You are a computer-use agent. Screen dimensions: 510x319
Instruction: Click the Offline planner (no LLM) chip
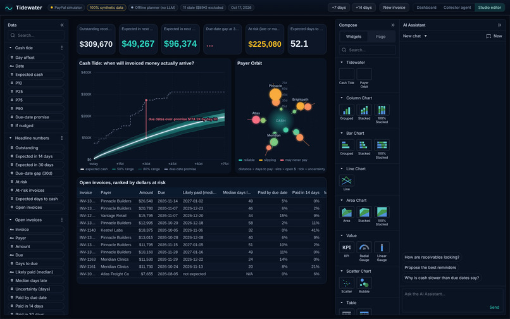(x=153, y=8)
